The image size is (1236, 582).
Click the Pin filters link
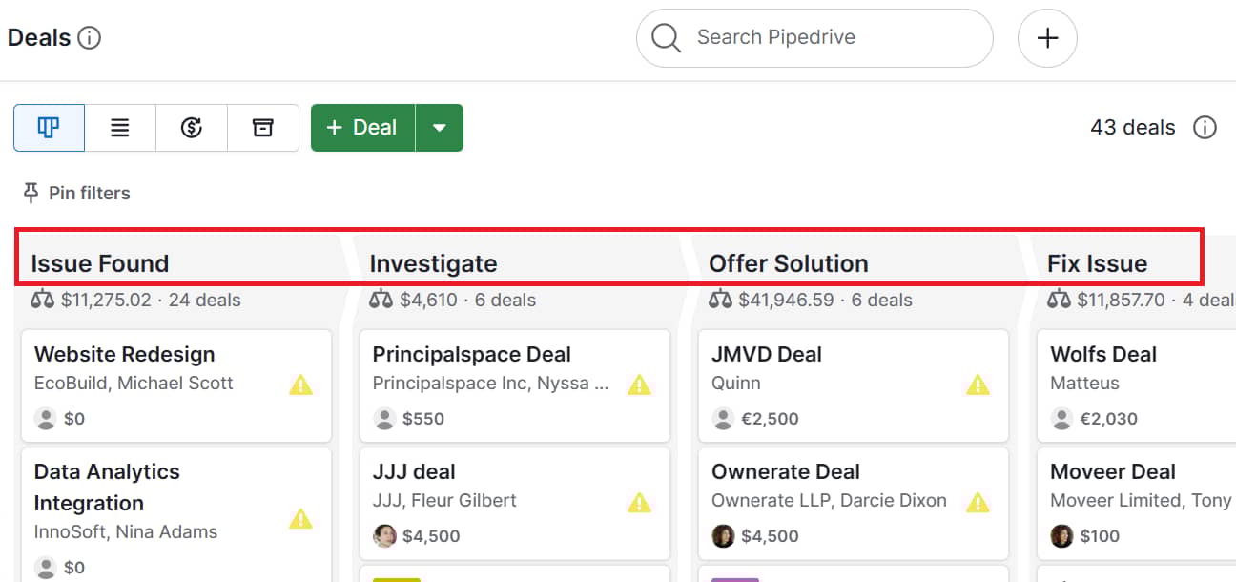pos(76,194)
